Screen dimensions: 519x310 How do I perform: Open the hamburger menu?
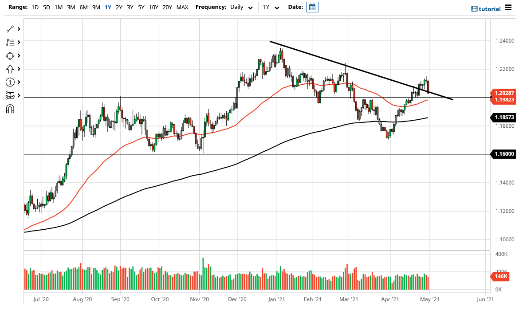pyautogui.click(x=508, y=7)
